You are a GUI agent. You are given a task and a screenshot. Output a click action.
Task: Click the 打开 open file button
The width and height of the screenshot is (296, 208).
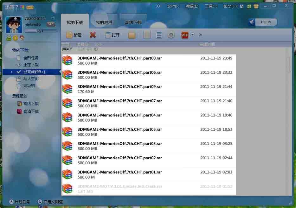coord(112,35)
